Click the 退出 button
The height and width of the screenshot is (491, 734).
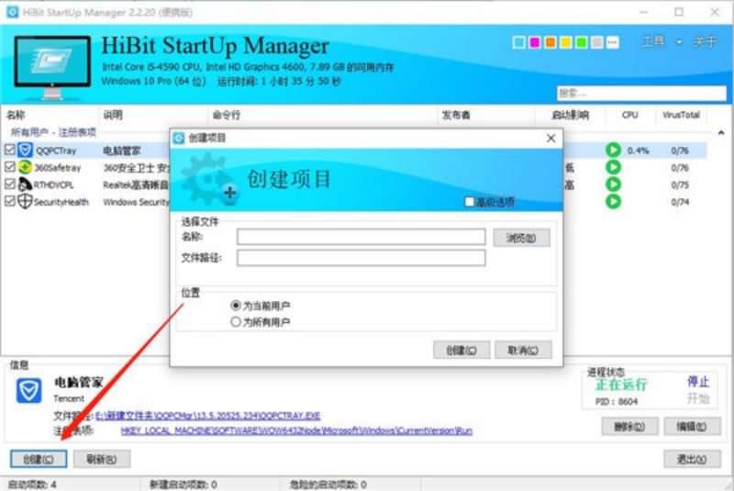point(692,459)
